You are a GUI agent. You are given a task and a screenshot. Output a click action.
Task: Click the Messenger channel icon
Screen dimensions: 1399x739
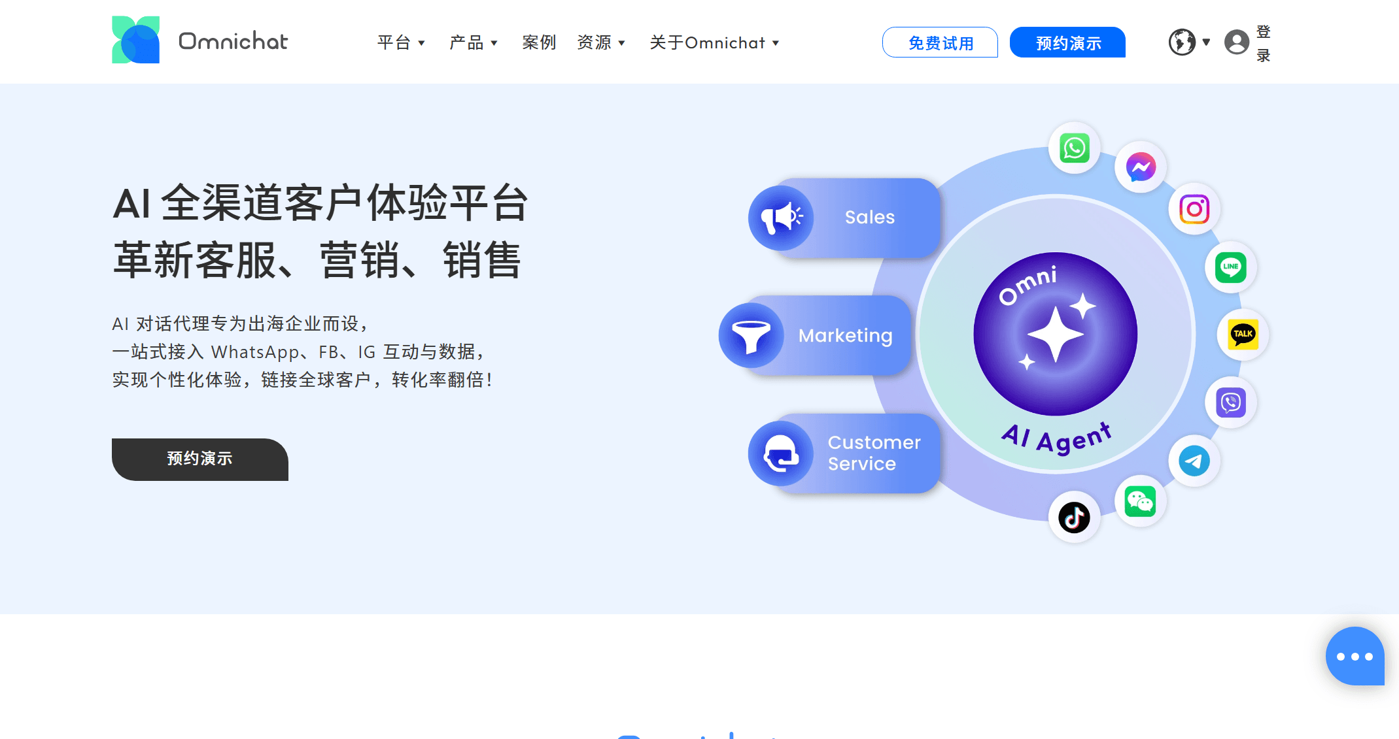point(1140,168)
